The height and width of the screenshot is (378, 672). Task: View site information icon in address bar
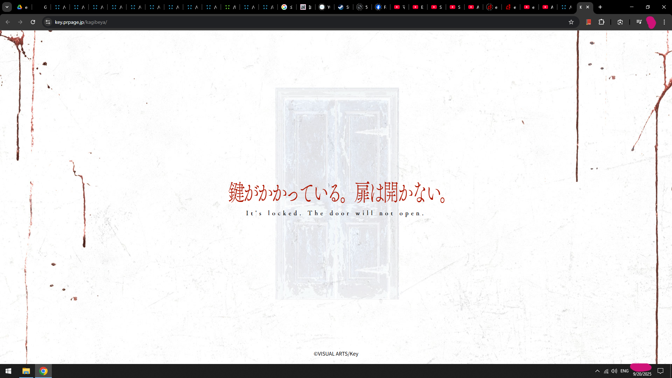pos(48,22)
